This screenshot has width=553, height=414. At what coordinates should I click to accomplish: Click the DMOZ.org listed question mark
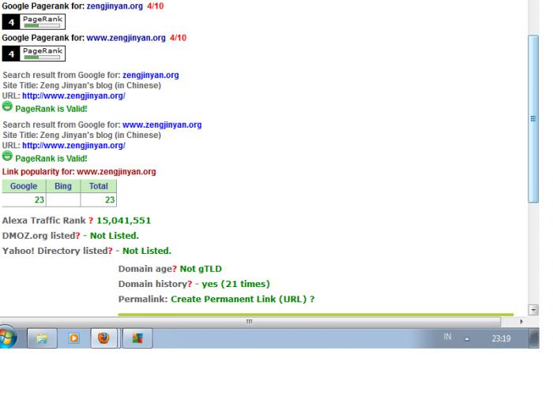pos(77,236)
